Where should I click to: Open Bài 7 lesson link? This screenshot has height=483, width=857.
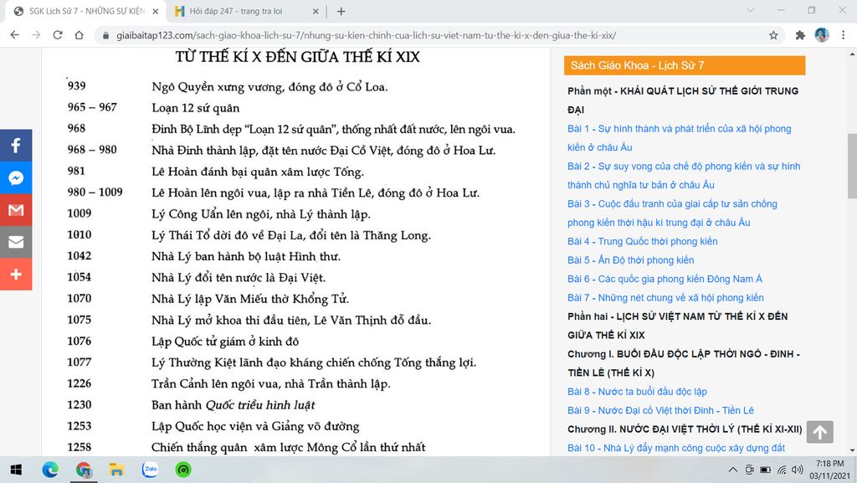(x=665, y=298)
